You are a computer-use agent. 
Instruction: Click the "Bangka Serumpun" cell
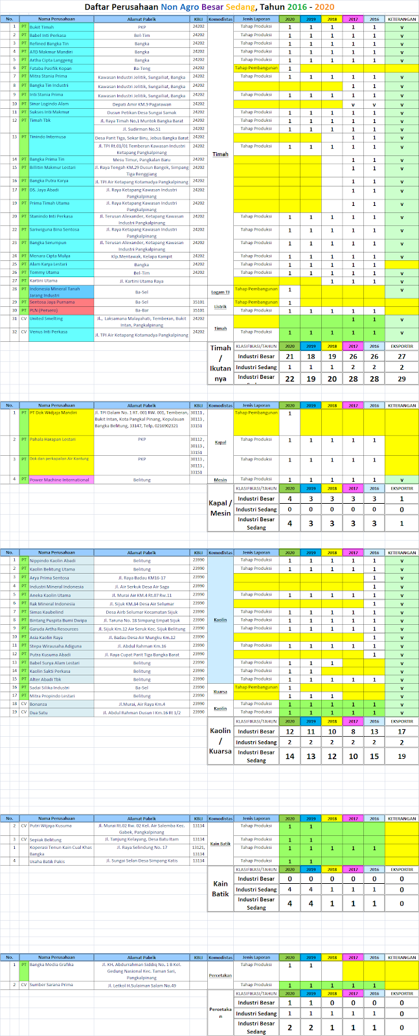tap(61, 245)
